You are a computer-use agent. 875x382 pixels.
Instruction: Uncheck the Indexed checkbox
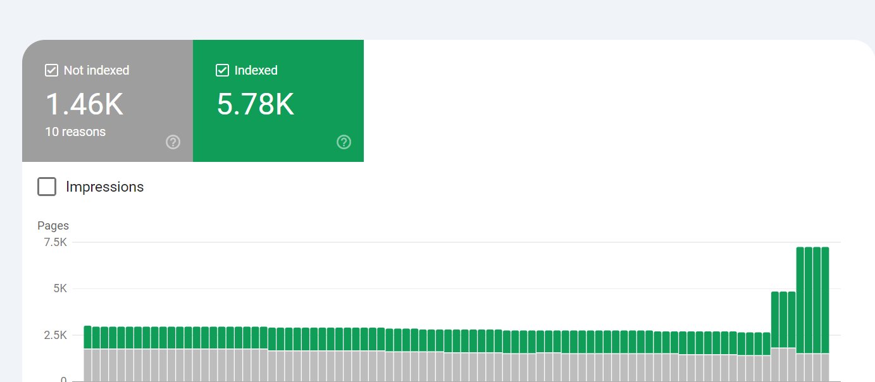pos(222,70)
